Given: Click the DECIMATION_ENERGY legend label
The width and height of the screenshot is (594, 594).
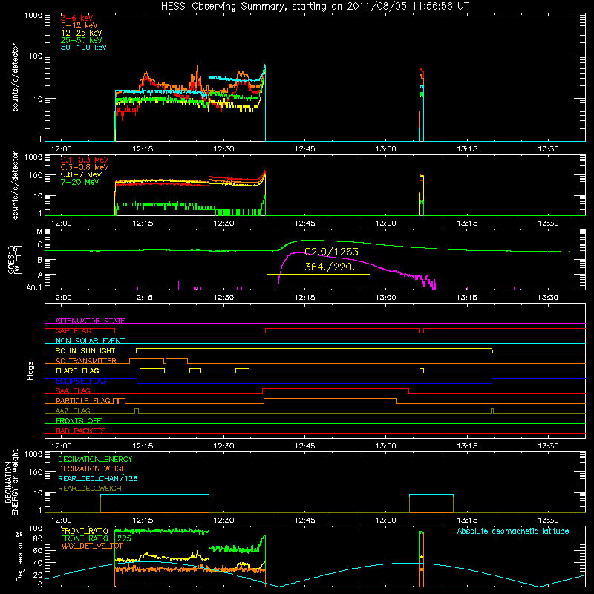Looking at the screenshot, I should pyautogui.click(x=95, y=459).
